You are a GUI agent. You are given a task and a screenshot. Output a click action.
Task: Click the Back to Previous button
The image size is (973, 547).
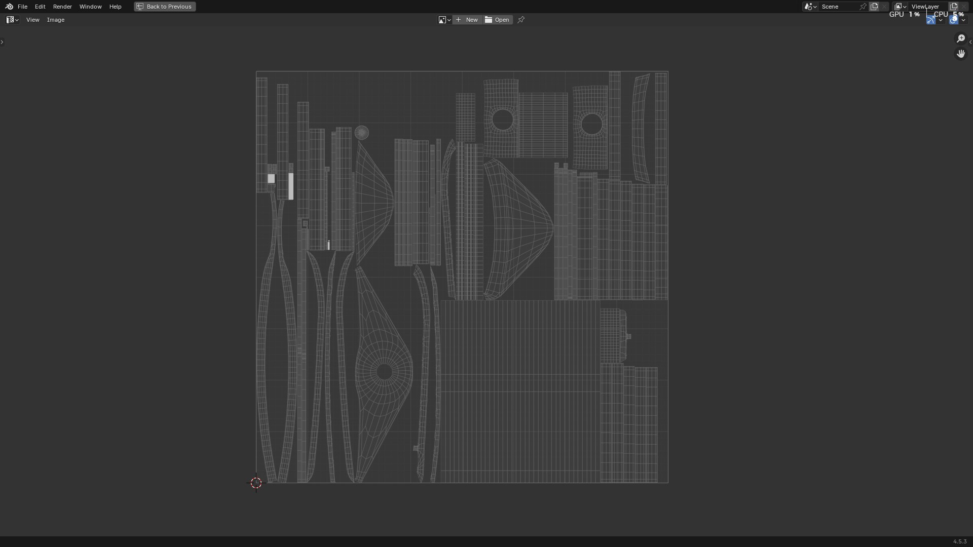[165, 7]
